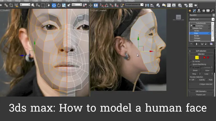Screen dimensions: 216x121
Task: Activate the Select and Move tool
Action: pos(54,5)
